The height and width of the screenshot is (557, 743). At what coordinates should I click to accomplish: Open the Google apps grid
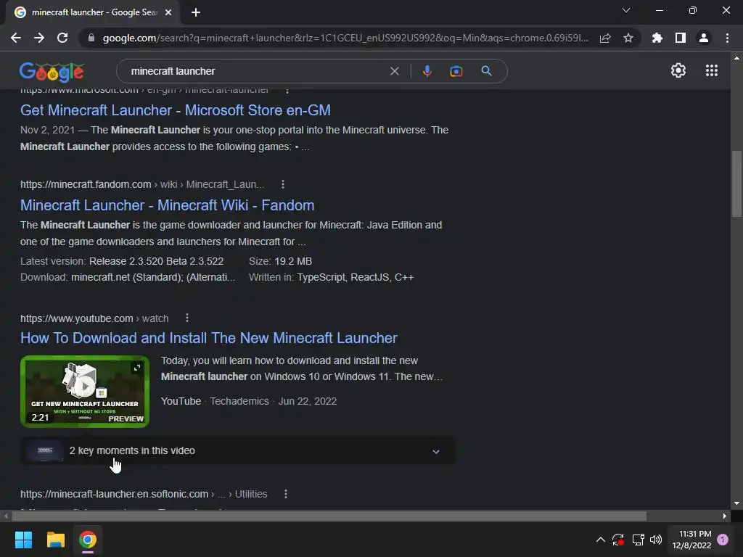coord(712,70)
